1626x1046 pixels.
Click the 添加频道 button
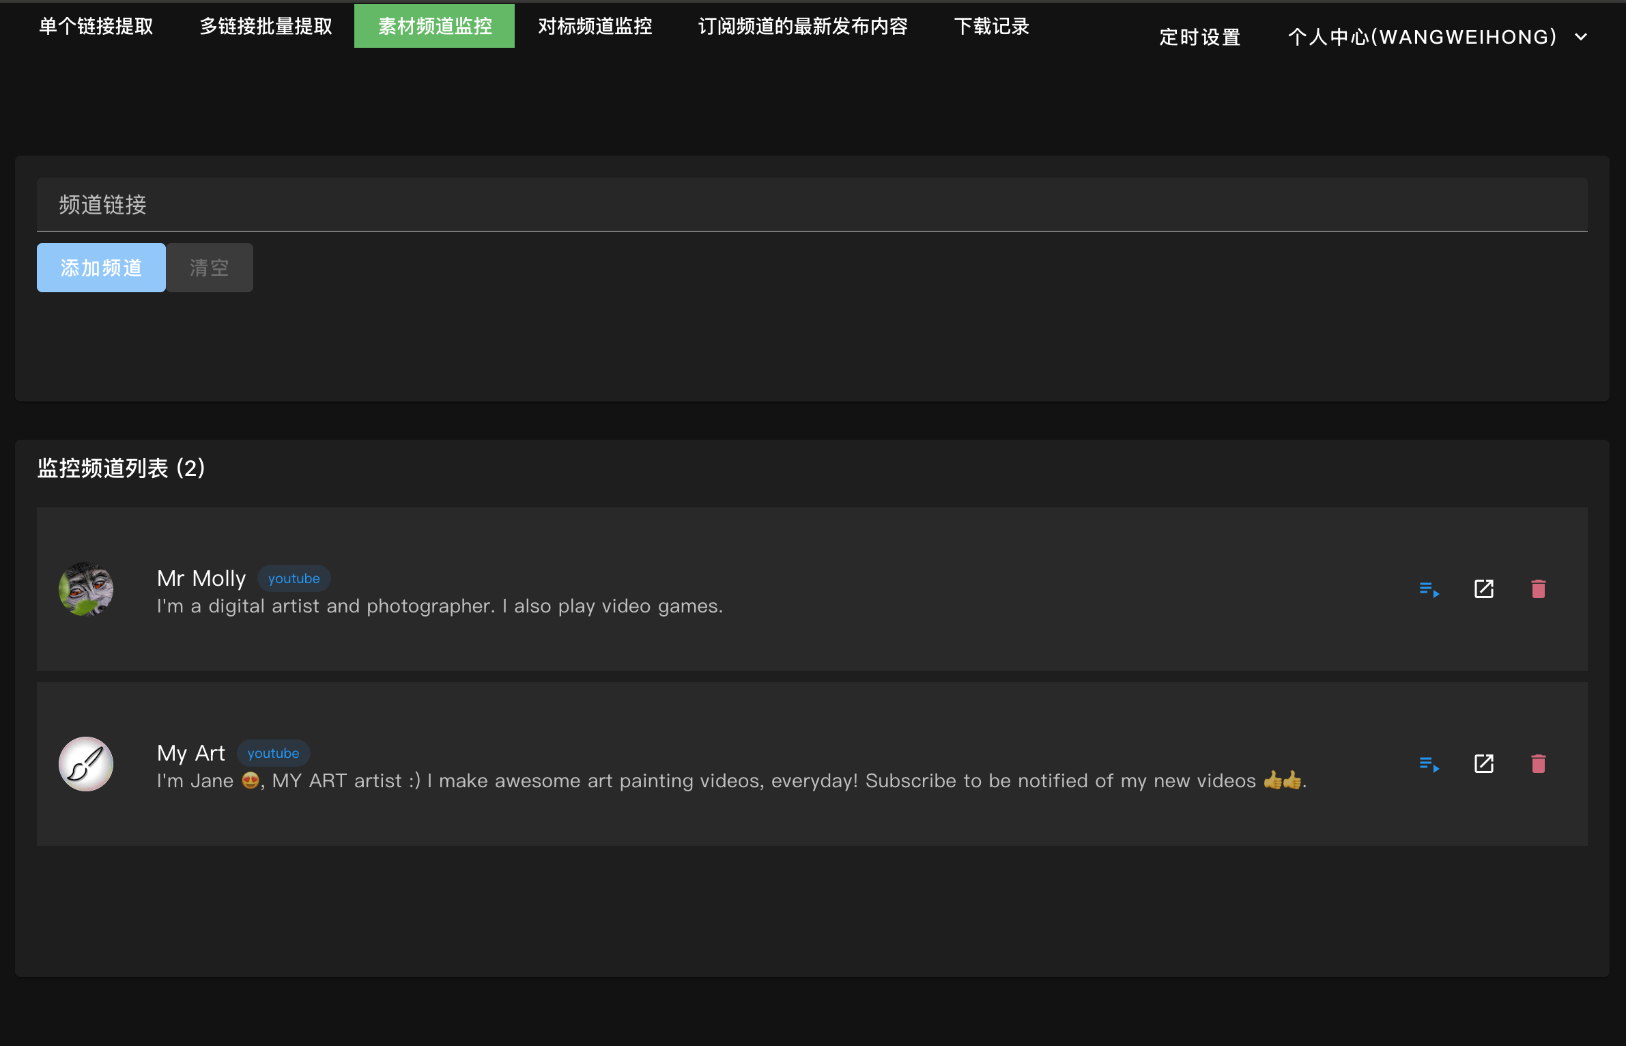tap(101, 268)
